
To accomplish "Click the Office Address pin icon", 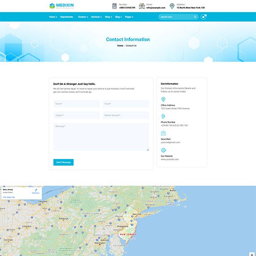I will [x=163, y=99].
